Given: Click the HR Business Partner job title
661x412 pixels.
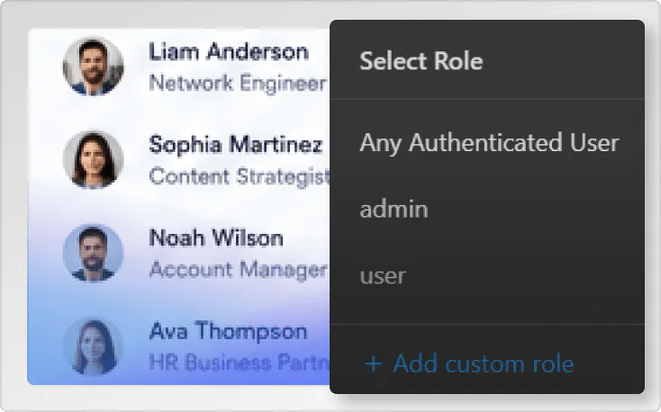Looking at the screenshot, I should pyautogui.click(x=240, y=363).
